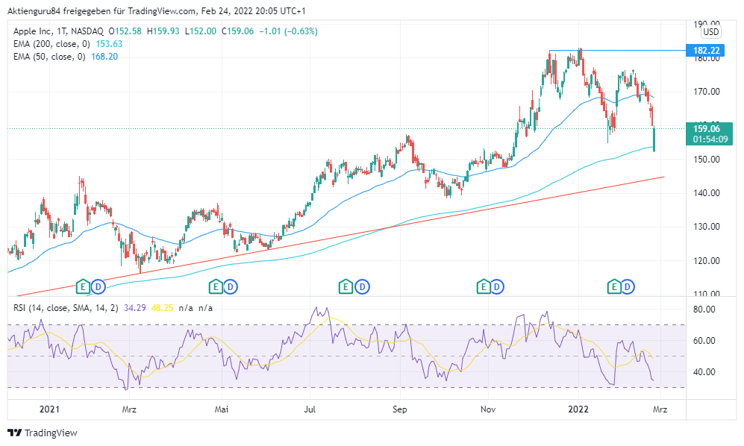Click the 2021 label on the time axis

tap(49, 409)
